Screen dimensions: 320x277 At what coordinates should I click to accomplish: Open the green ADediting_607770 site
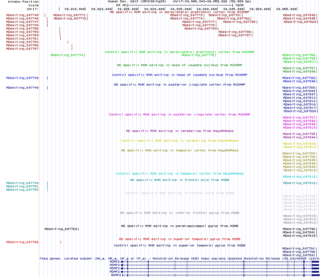coord(68,55)
